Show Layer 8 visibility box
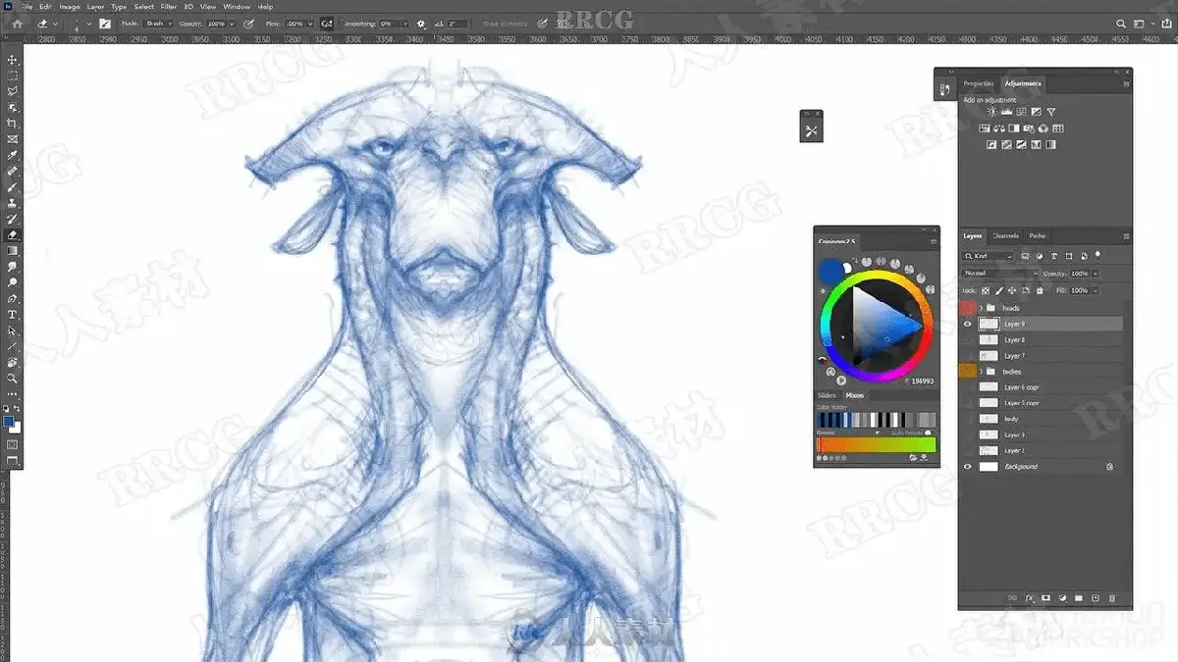 click(968, 339)
